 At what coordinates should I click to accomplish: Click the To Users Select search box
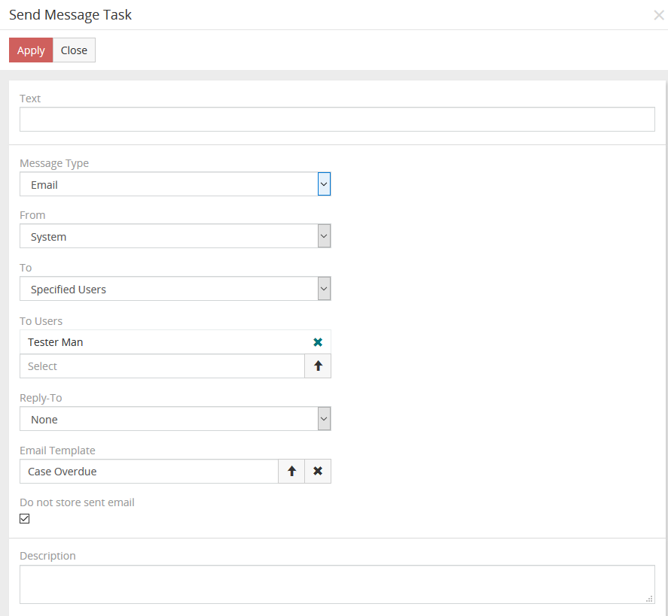162,366
